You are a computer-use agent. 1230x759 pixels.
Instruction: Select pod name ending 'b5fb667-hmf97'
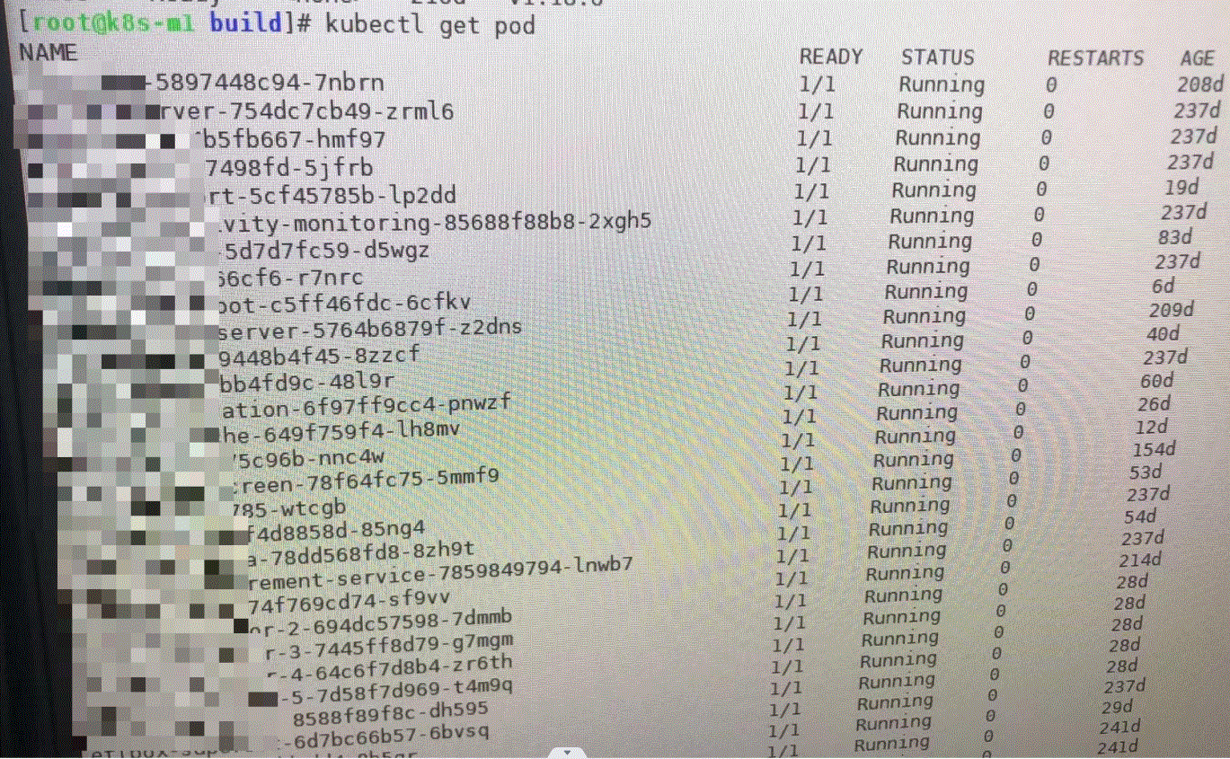[292, 140]
